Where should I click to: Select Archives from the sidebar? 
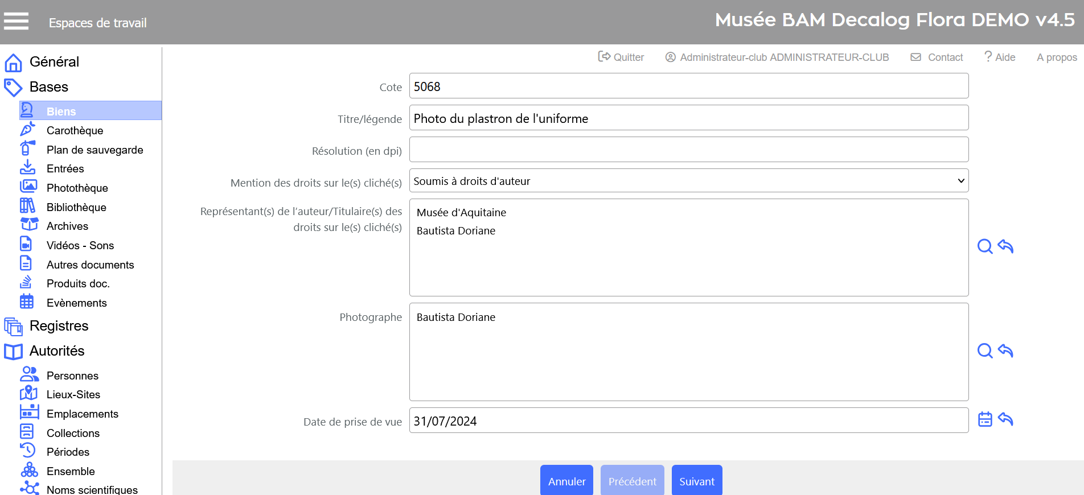[x=67, y=226]
